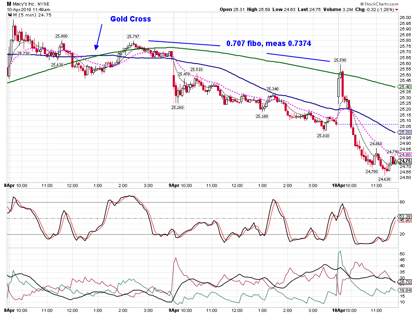
Task: Click the 25.470 price label
Action: pos(184,74)
